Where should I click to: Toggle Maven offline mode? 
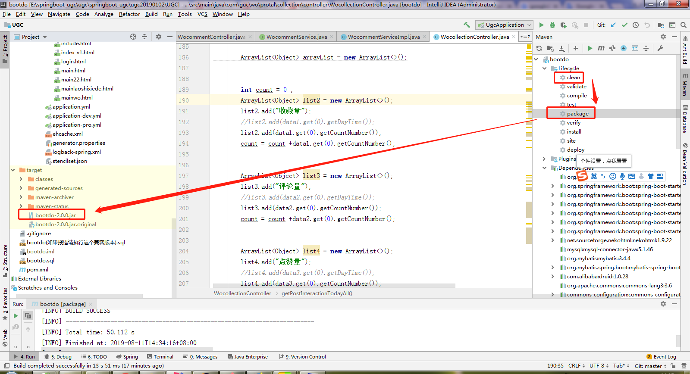612,48
